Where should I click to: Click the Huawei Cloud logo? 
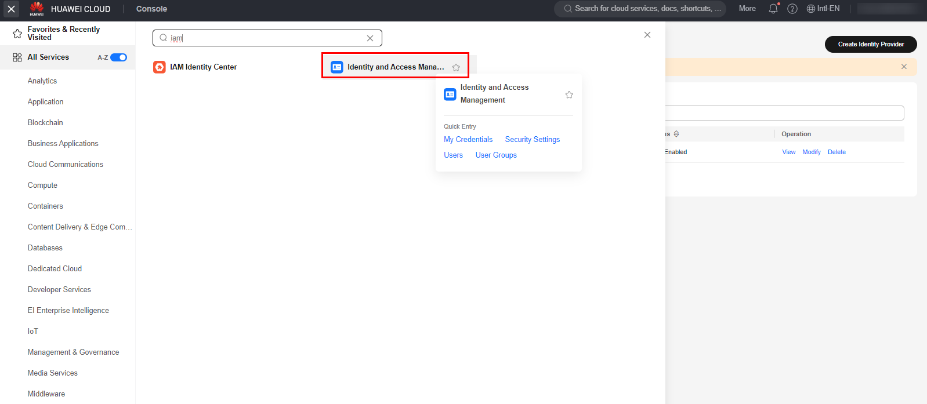(x=37, y=9)
